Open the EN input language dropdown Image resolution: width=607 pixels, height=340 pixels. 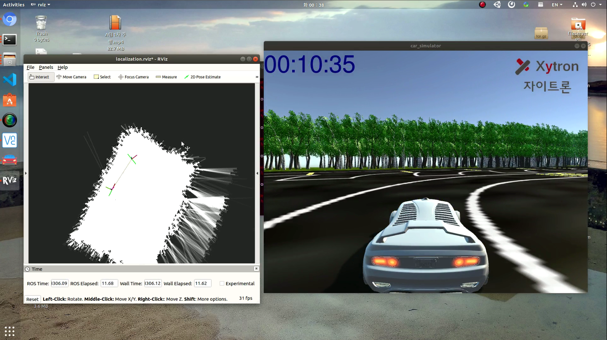(x=557, y=5)
